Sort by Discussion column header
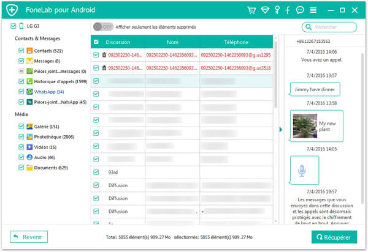Screen dimensions: 368x252 (x=118, y=42)
